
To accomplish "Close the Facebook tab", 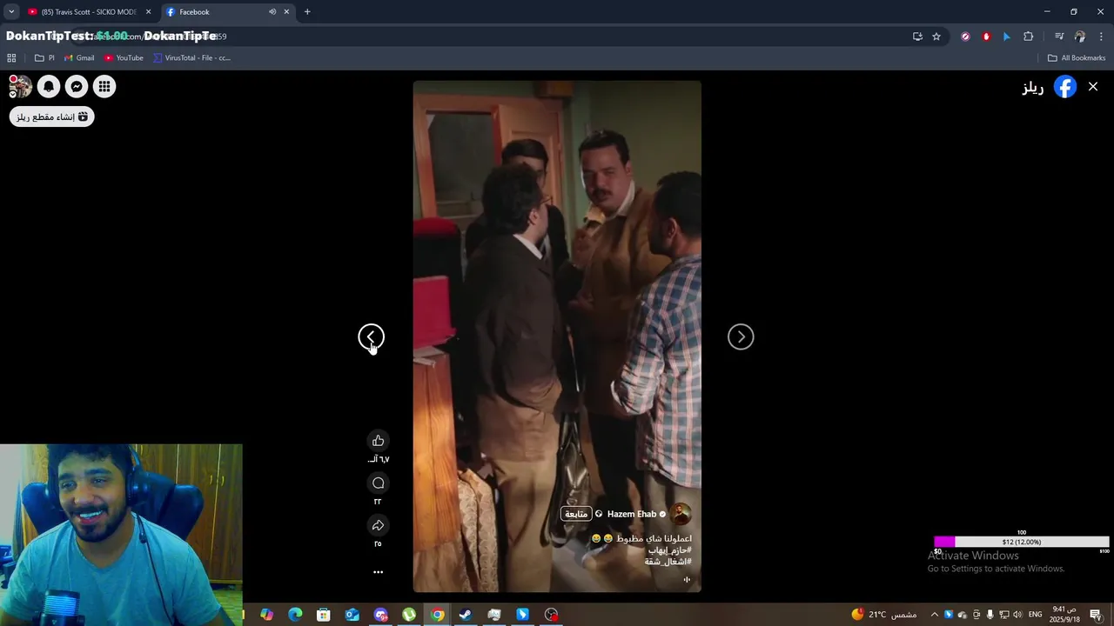I will 286,12.
